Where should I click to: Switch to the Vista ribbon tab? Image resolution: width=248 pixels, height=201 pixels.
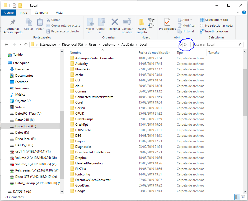59,13
